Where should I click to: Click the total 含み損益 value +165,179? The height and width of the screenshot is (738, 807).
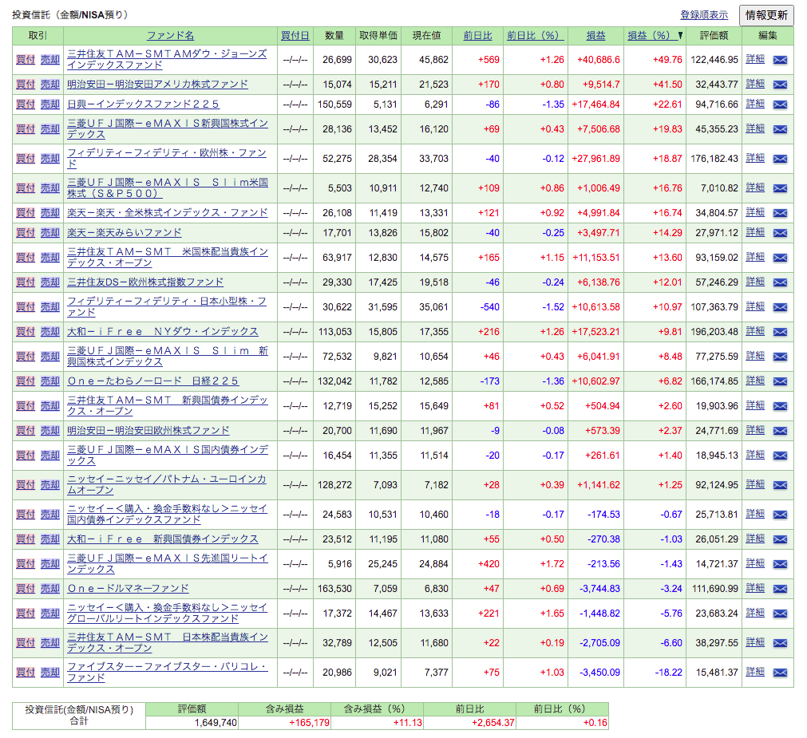(309, 723)
